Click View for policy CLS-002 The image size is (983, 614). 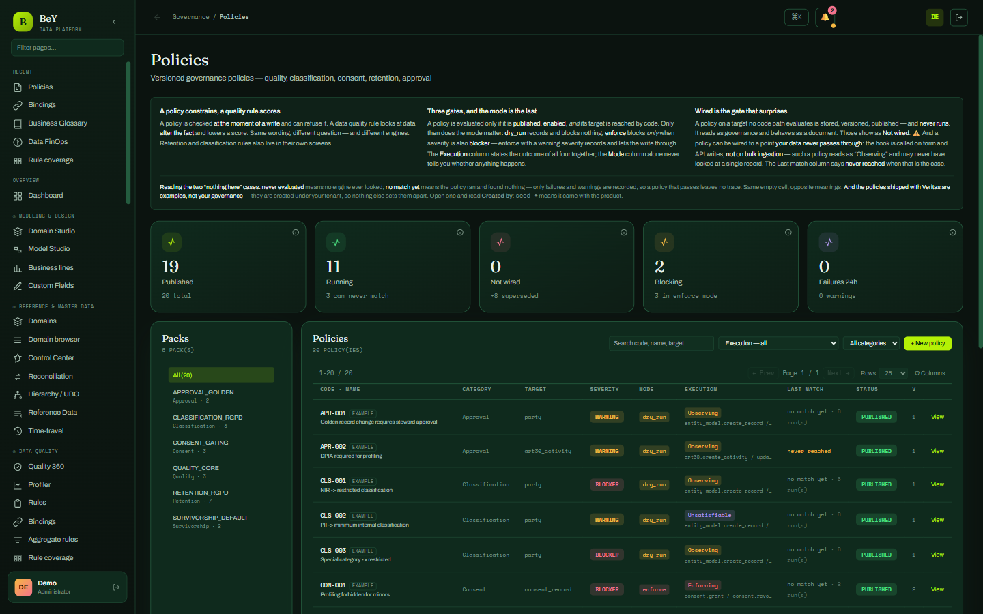937,520
